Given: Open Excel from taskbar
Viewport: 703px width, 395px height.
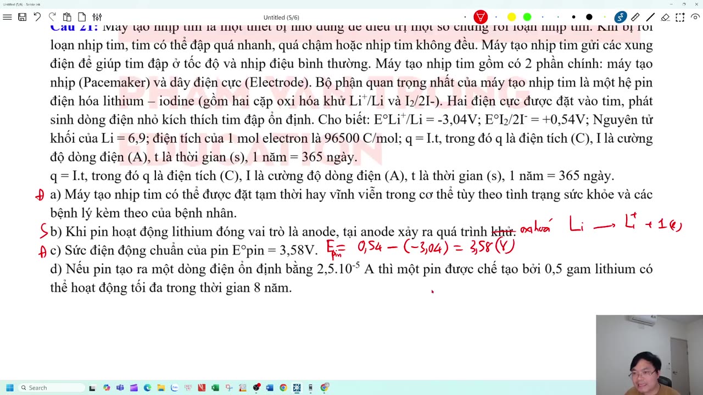Looking at the screenshot, I should (215, 388).
